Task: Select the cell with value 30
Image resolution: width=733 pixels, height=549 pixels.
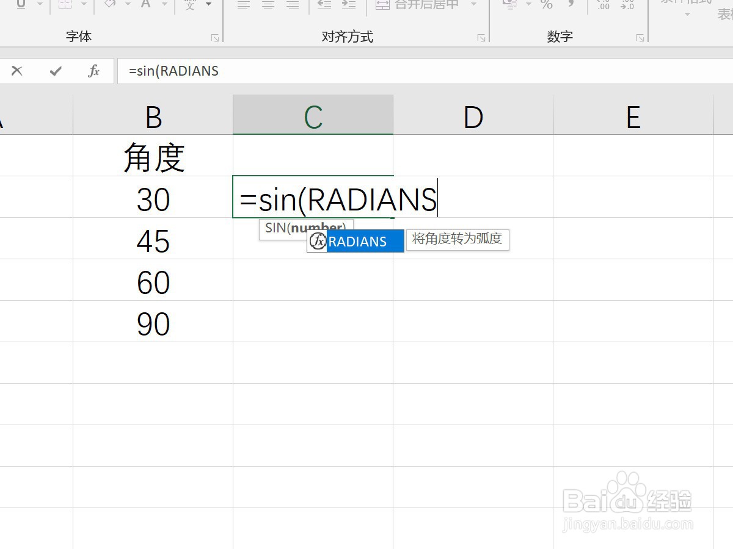Action: pyautogui.click(x=153, y=197)
